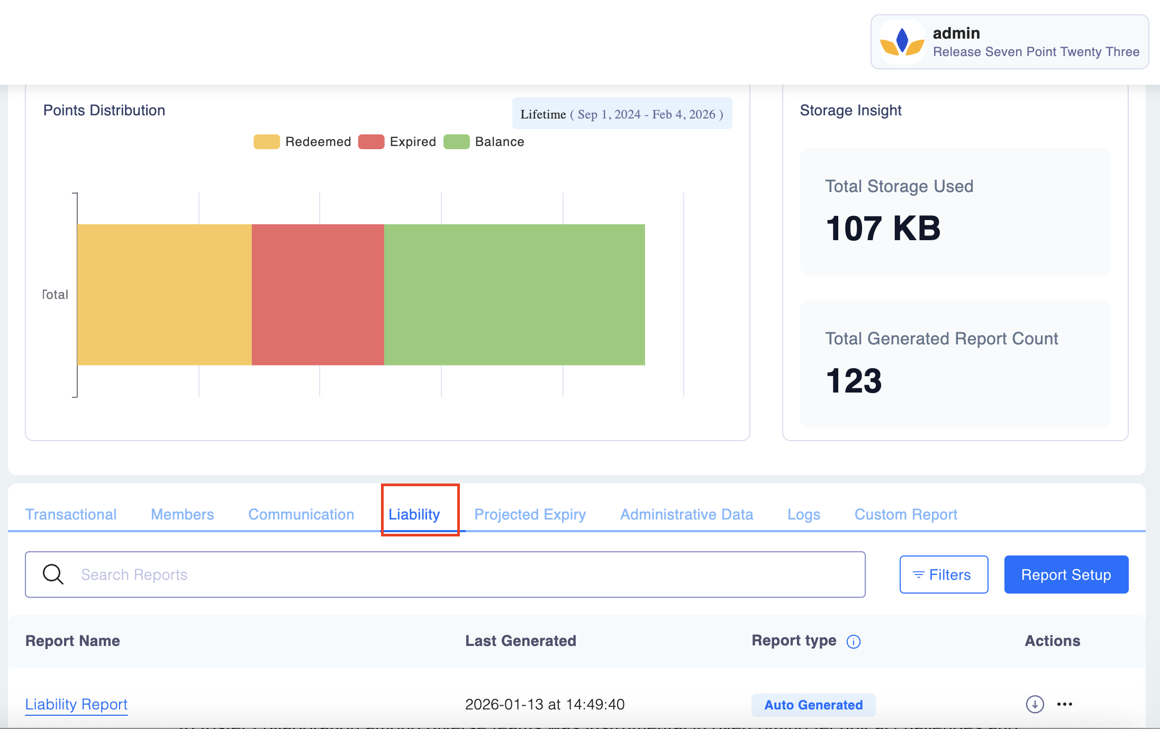Open the Lifetime date range selector
Viewport: 1160px width, 729px height.
tap(622, 114)
